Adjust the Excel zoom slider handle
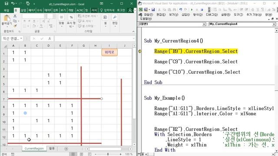 (108, 154)
